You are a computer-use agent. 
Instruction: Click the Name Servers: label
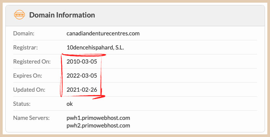[31, 118]
